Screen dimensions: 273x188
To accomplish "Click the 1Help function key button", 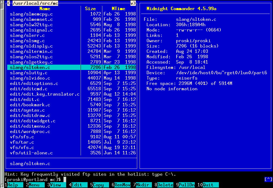I will point(14,185).
